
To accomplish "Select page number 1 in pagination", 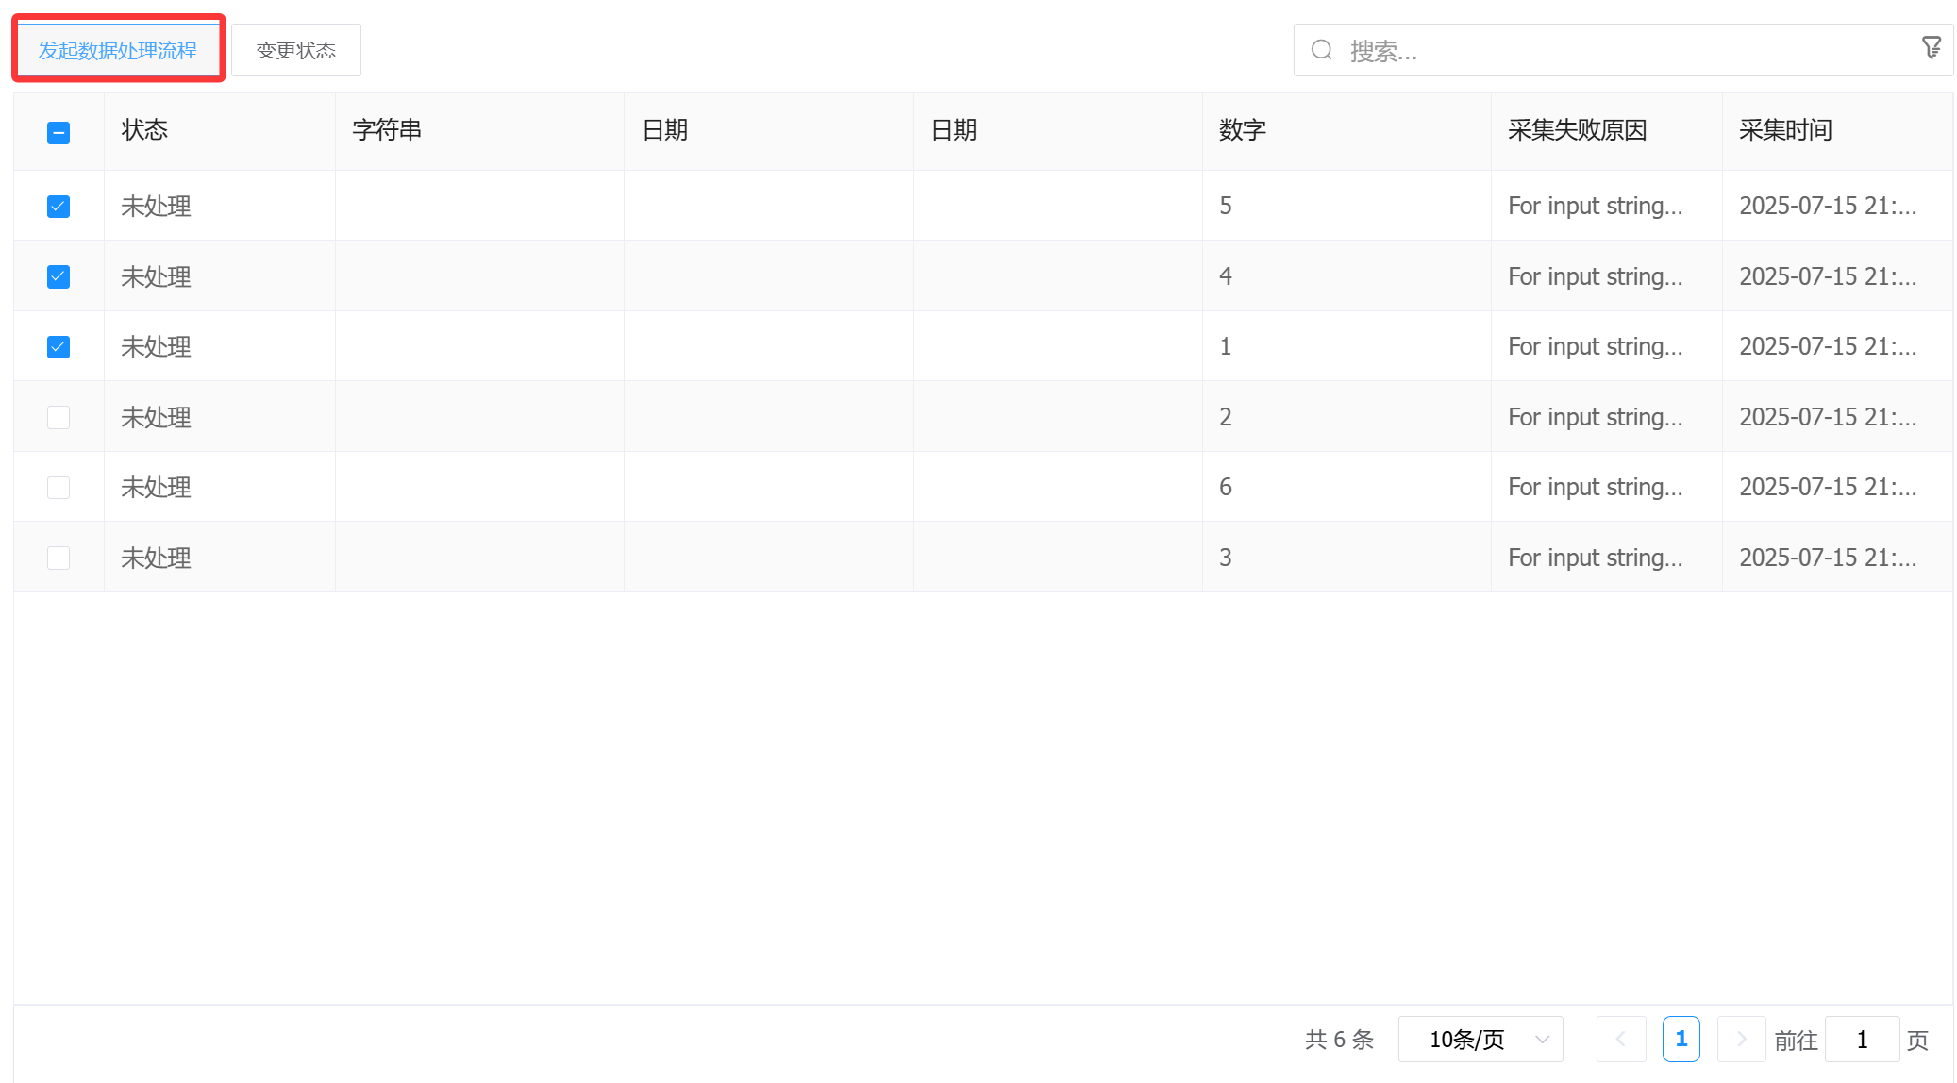I will point(1681,1039).
